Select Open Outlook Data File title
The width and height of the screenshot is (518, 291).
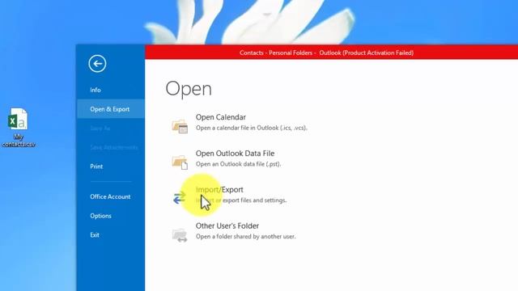[235, 154]
